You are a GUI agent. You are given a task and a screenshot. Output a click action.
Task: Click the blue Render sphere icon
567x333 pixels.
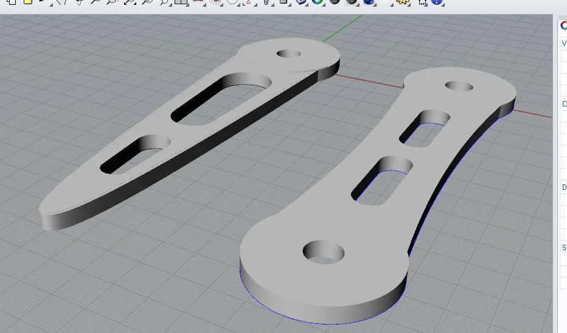(368, 1)
